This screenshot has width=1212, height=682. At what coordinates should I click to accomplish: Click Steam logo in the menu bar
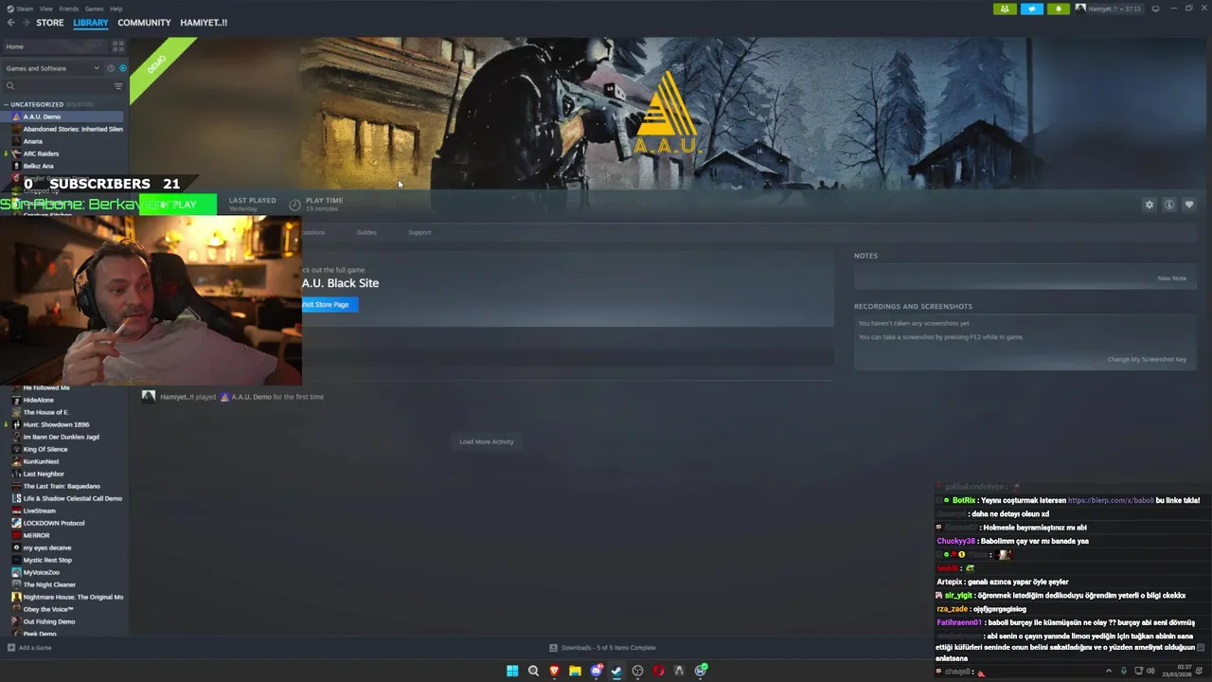tap(10, 9)
